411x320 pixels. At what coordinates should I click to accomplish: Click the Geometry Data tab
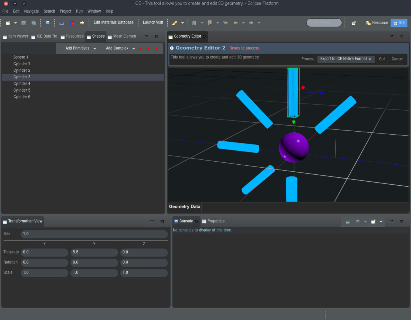coord(185,206)
